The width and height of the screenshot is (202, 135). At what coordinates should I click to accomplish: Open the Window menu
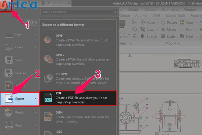click(190, 9)
